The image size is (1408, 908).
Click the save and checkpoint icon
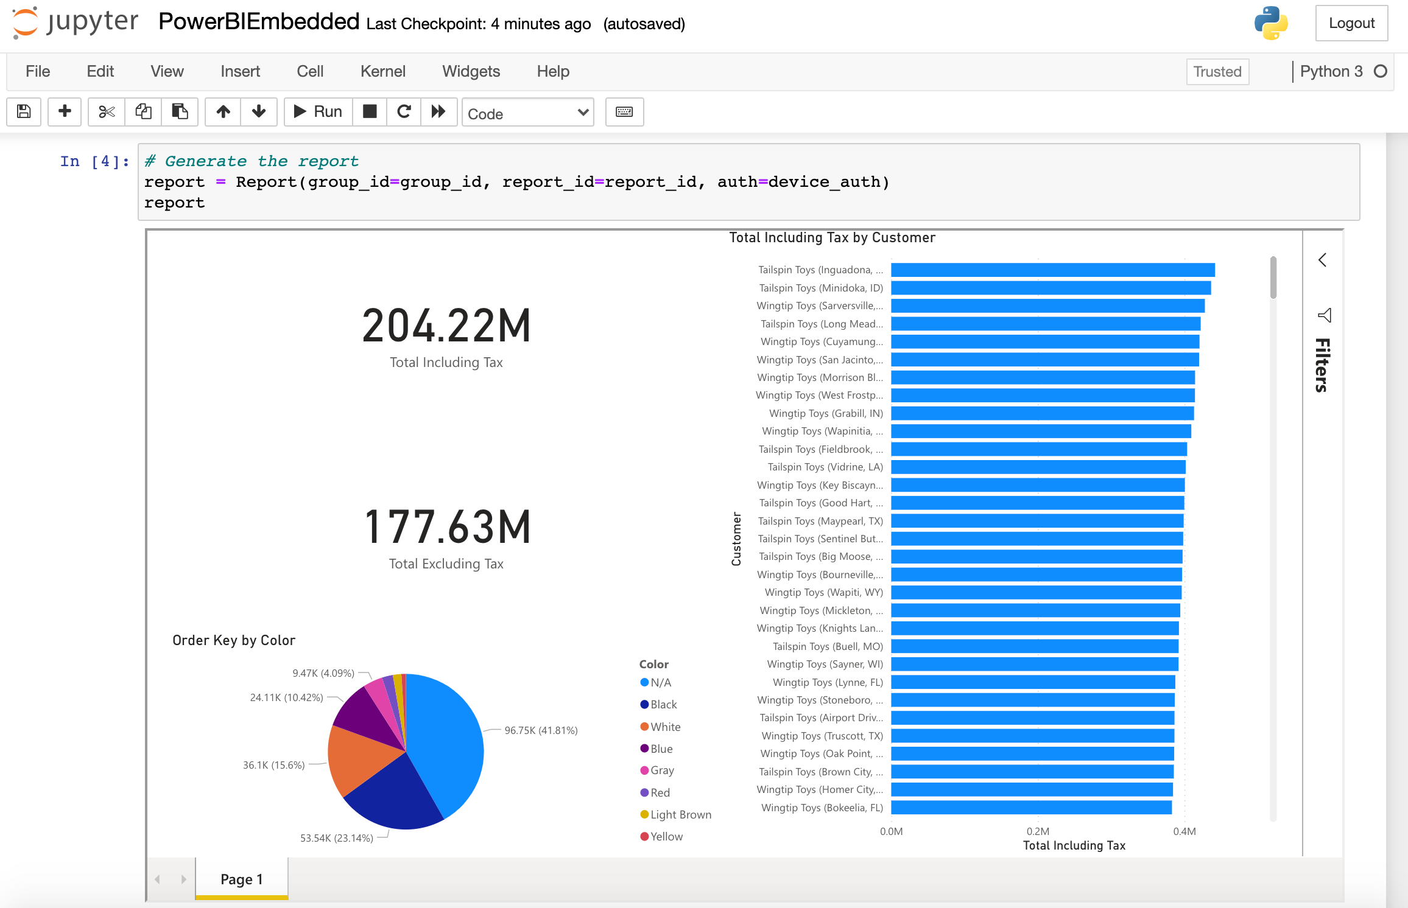click(24, 112)
